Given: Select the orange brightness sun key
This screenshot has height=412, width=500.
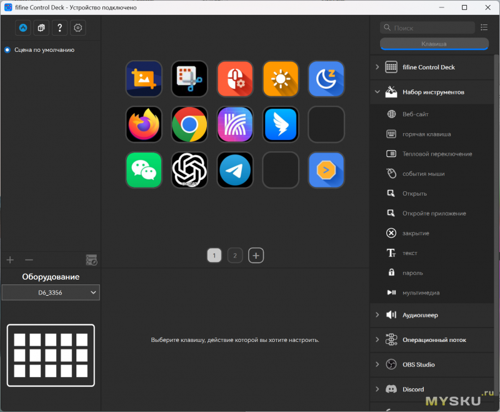Looking at the screenshot, I should coord(281,79).
